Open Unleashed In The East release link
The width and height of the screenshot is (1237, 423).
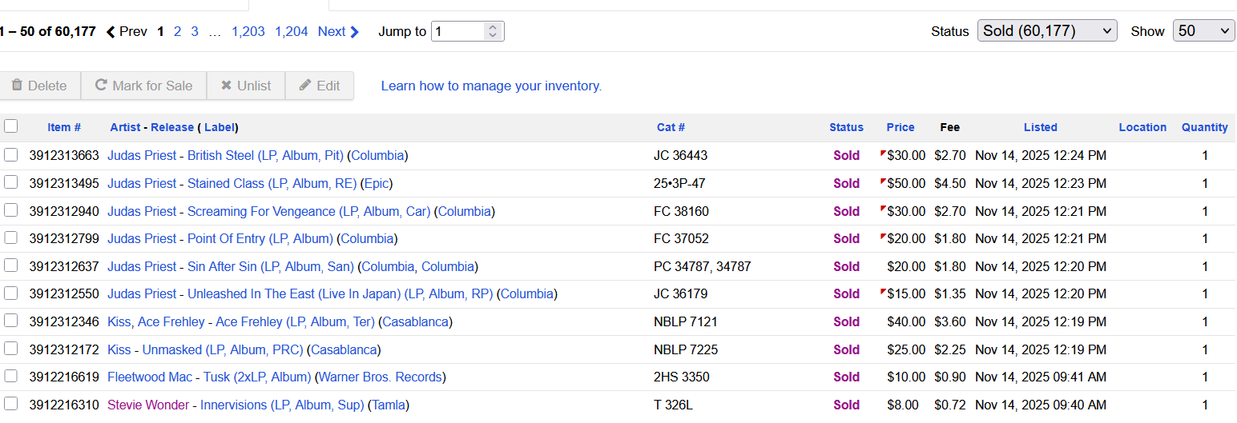point(340,293)
